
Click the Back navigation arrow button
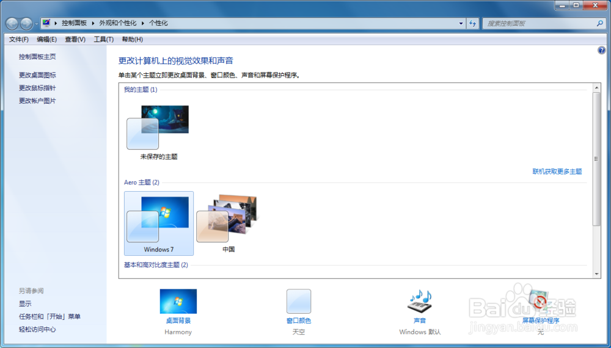coord(12,24)
